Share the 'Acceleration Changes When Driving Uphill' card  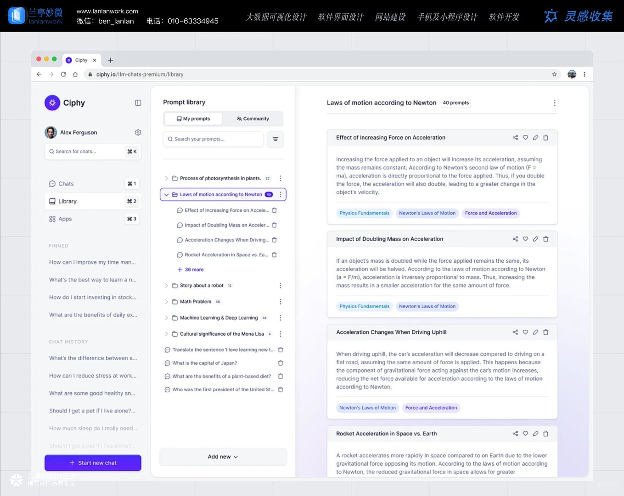tap(515, 332)
